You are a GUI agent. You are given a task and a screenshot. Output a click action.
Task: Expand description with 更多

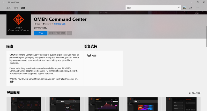click(12, 82)
